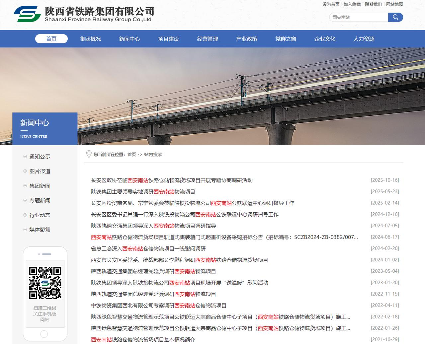Open article 中铁物资集团西北有限公司考察调研
Screen dimensions: 425x344
159,306
